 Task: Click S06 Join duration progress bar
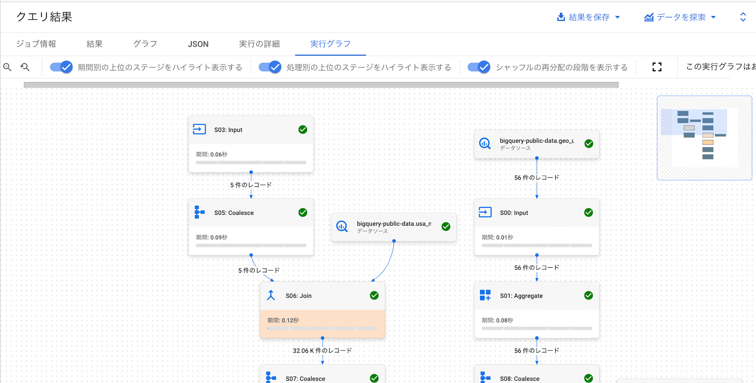pyautogui.click(x=322, y=328)
